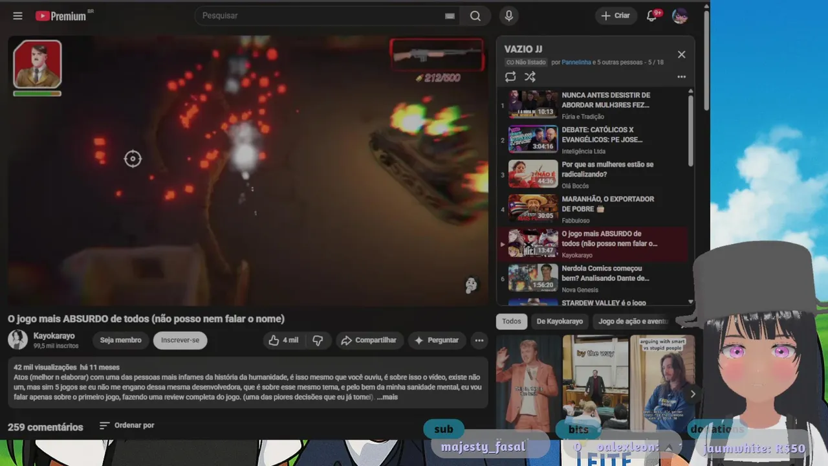Screen dimensions: 828x466
Task: Click the search magnifier button
Action: 475,16
